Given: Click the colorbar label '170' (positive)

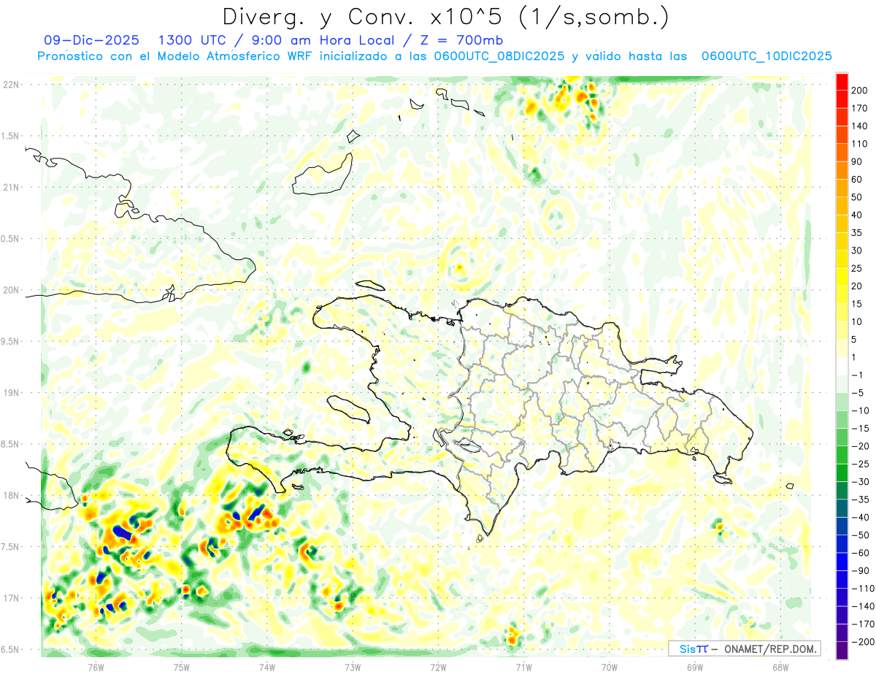Looking at the screenshot, I should tap(860, 108).
